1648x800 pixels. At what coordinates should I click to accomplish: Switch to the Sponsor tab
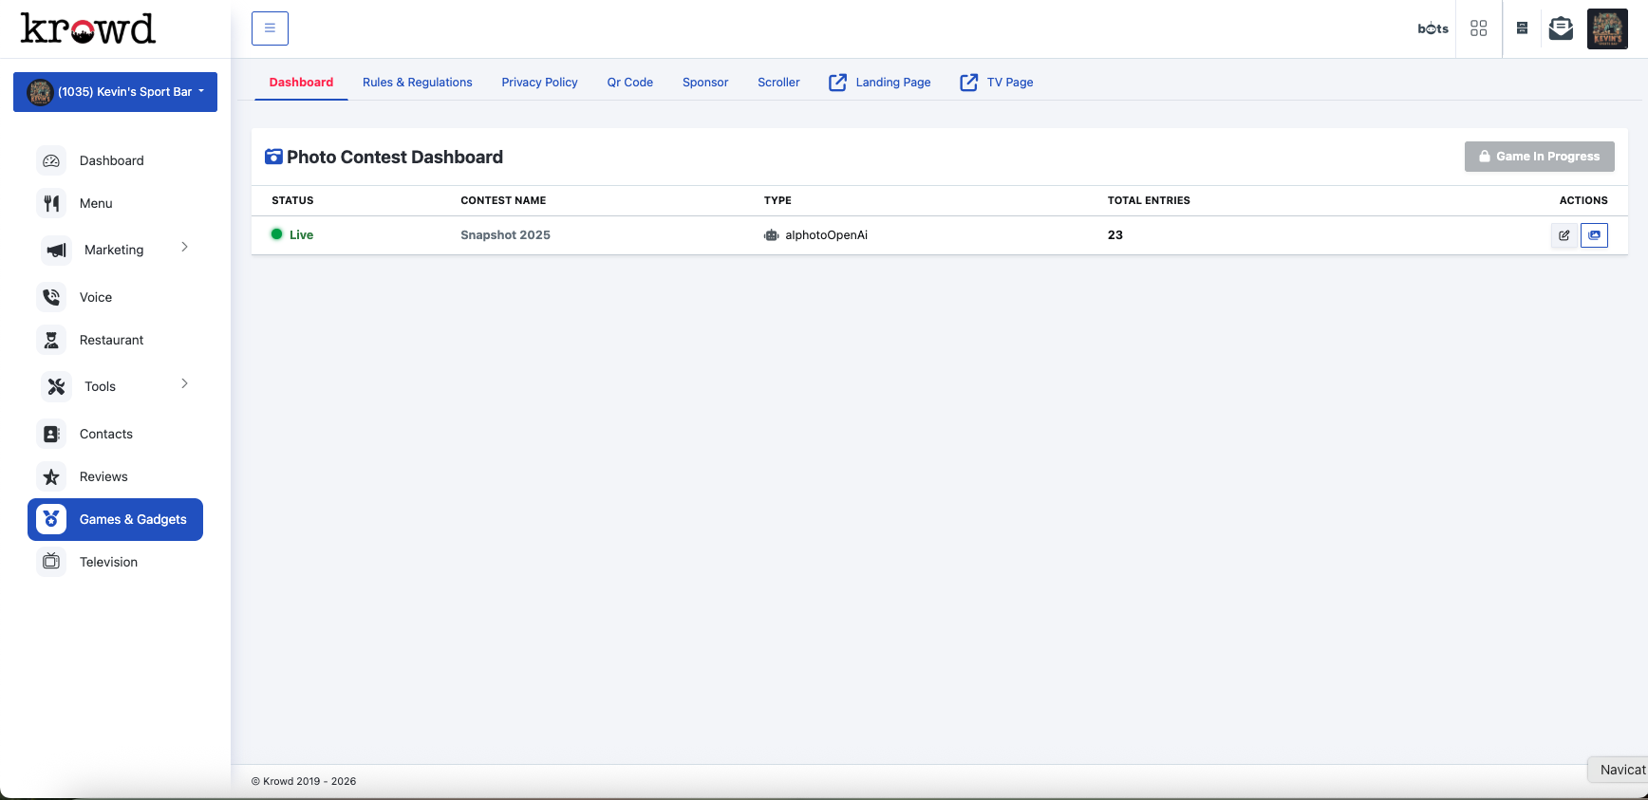click(x=704, y=83)
